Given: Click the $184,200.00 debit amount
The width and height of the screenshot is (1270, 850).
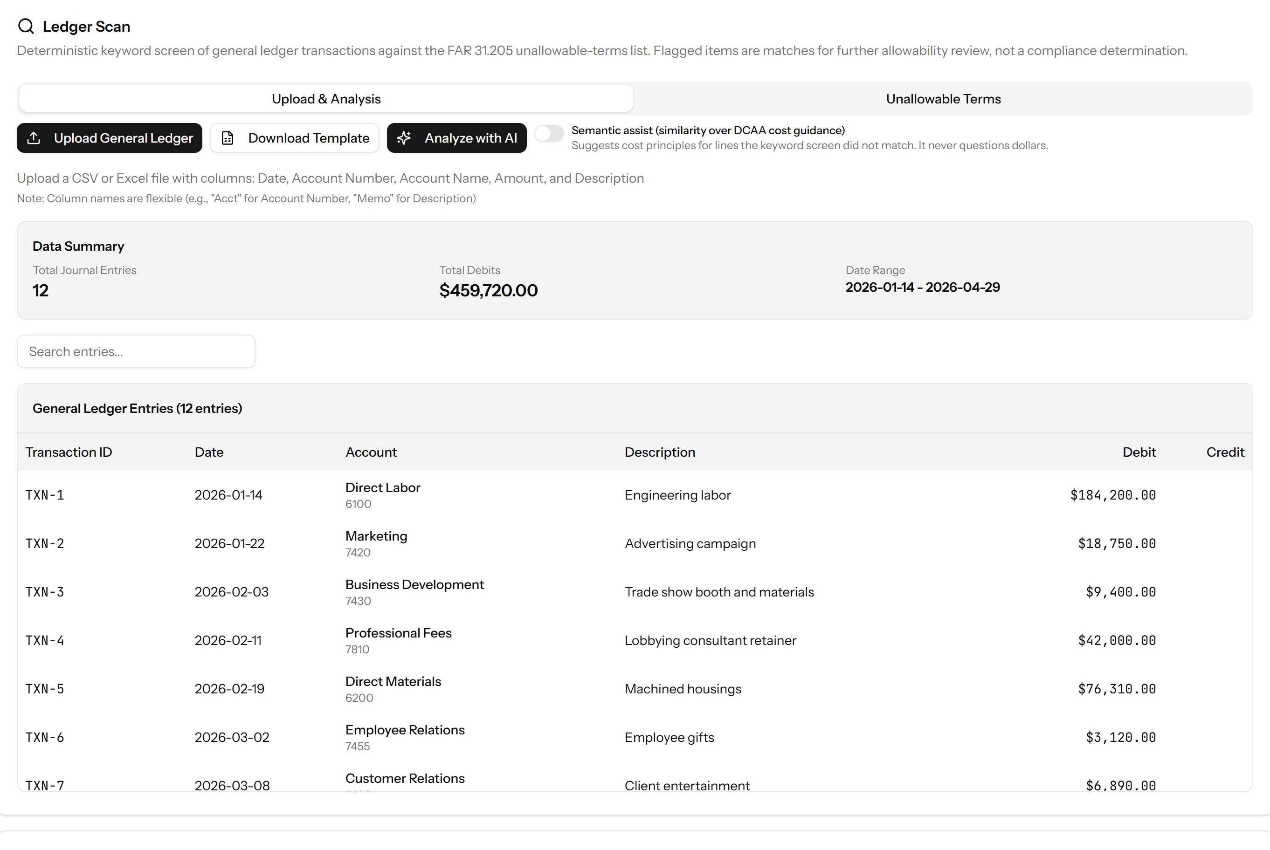Looking at the screenshot, I should (1113, 495).
